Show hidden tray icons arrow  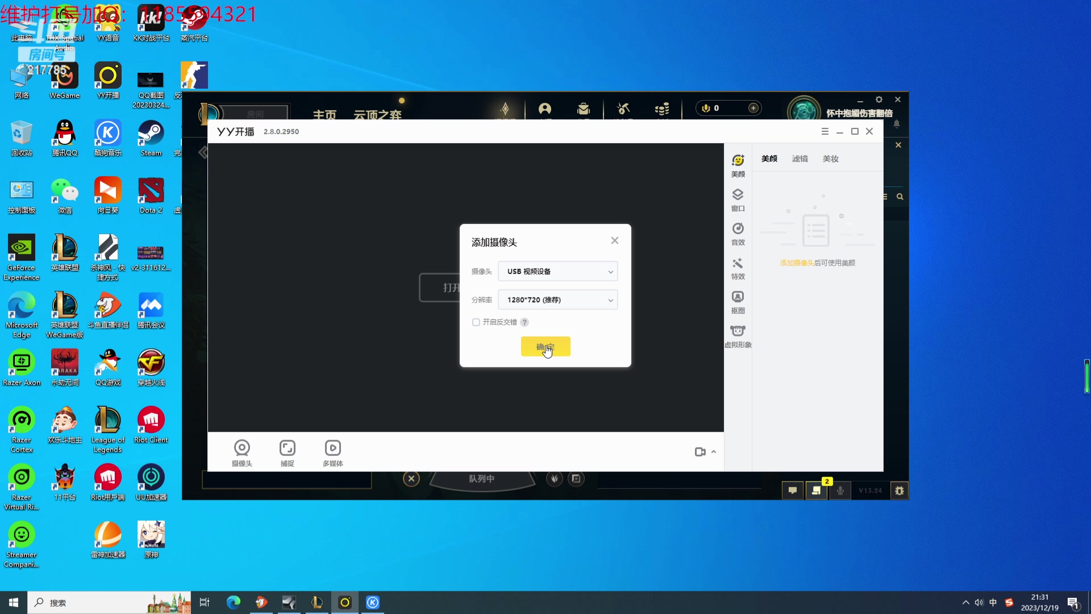click(966, 603)
